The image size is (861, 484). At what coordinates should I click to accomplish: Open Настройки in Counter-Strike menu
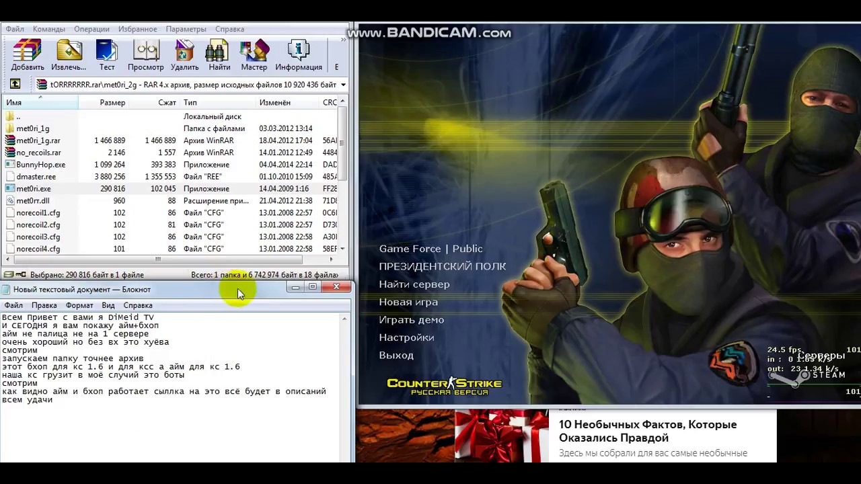(x=406, y=337)
